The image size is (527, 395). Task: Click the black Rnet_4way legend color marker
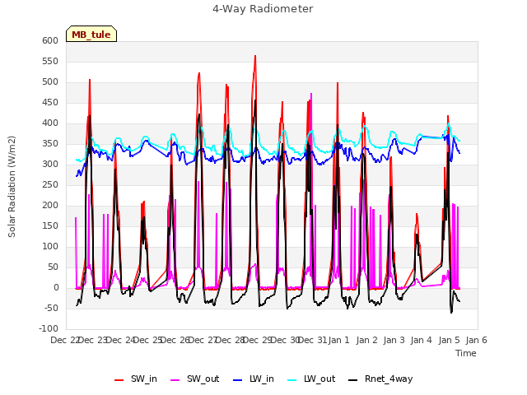pyautogui.click(x=353, y=380)
